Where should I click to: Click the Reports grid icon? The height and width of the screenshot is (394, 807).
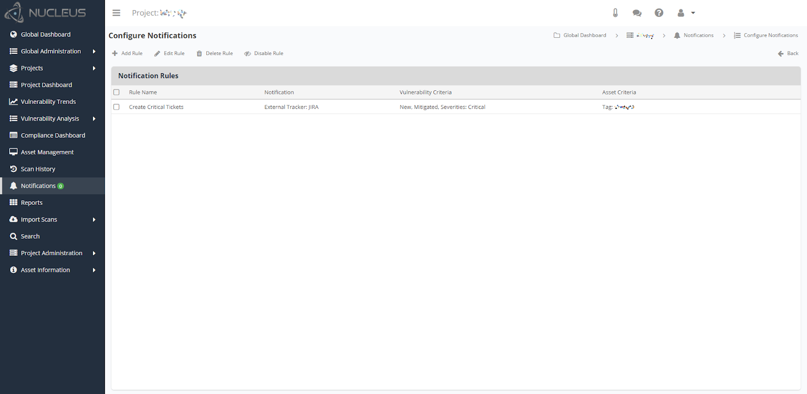click(x=14, y=202)
